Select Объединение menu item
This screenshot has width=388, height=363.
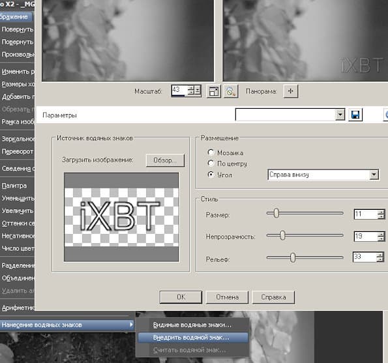18,278
